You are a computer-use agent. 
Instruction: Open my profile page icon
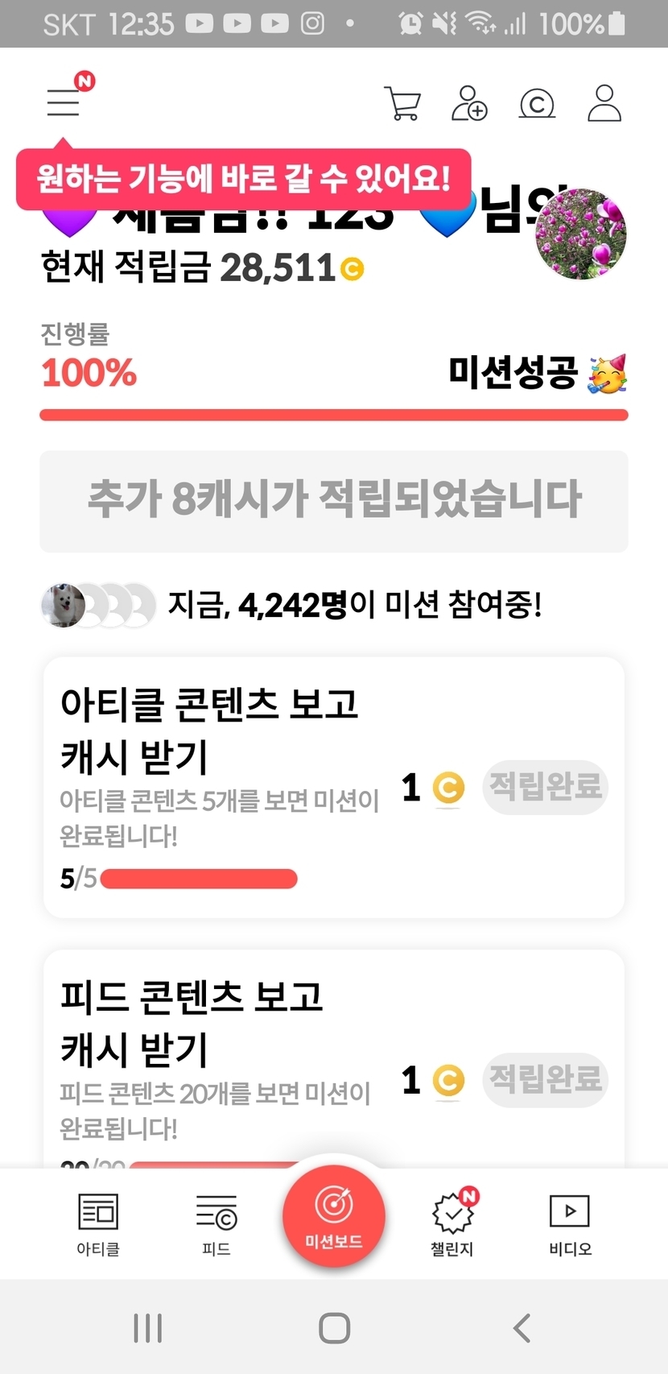click(604, 103)
